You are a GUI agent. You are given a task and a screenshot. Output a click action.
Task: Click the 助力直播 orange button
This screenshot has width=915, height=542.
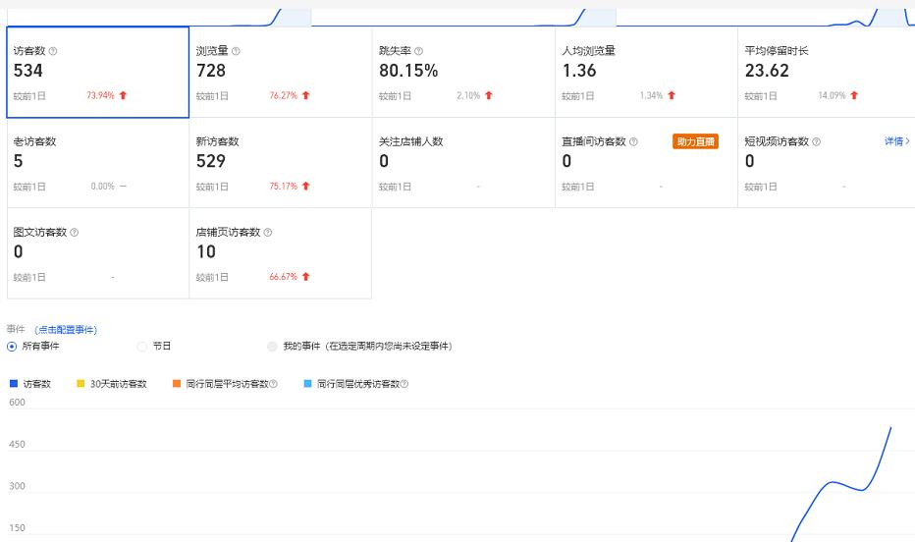pos(695,141)
